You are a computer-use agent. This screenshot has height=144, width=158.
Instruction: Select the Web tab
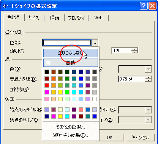click(x=98, y=18)
